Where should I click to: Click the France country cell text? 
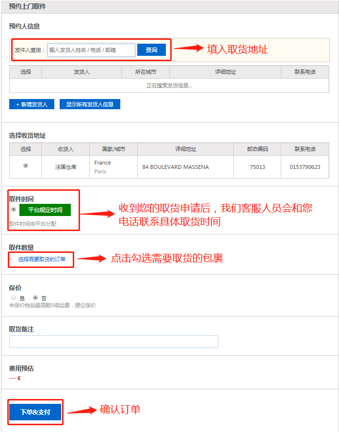pos(102,163)
